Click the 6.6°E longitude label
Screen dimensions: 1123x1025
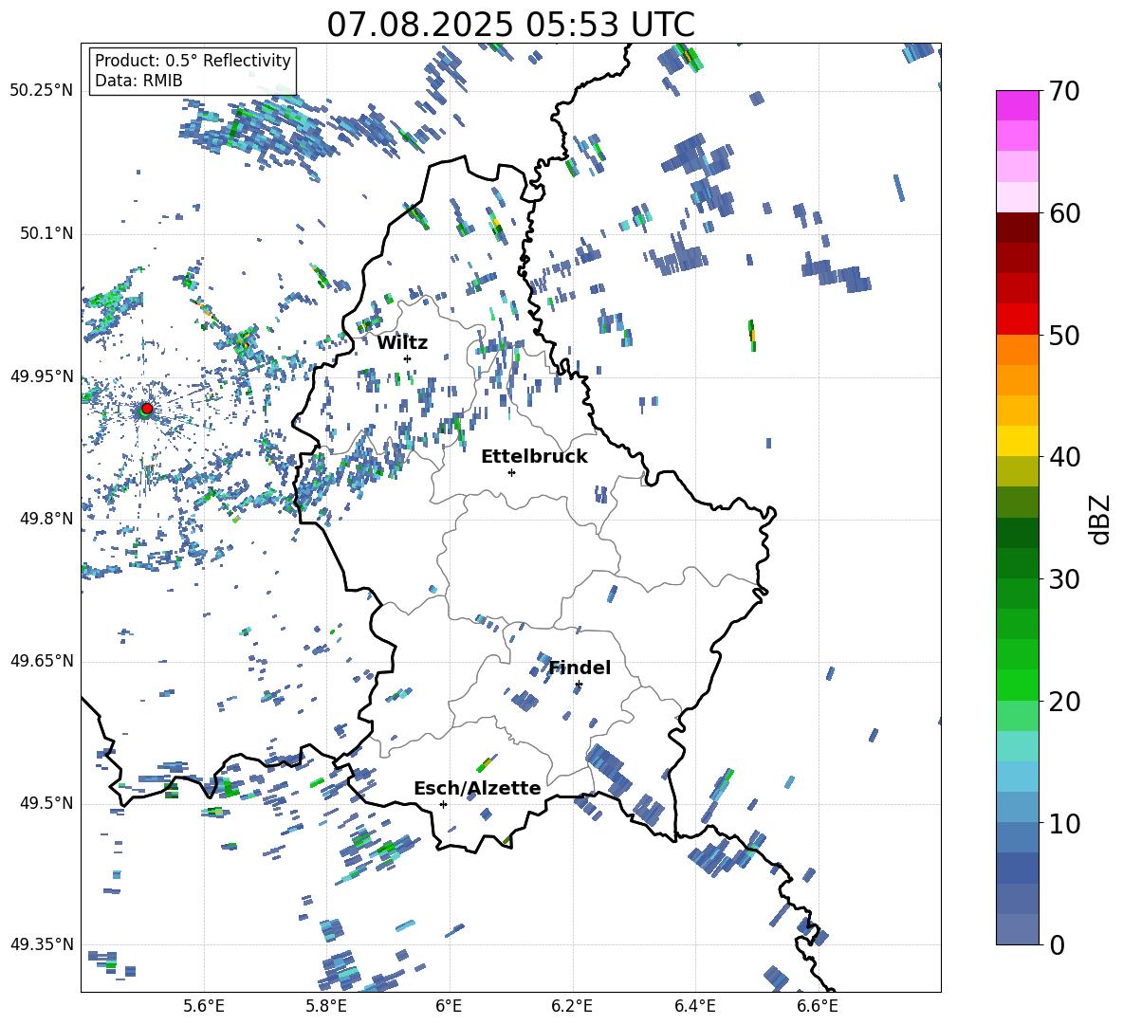coord(818,1006)
